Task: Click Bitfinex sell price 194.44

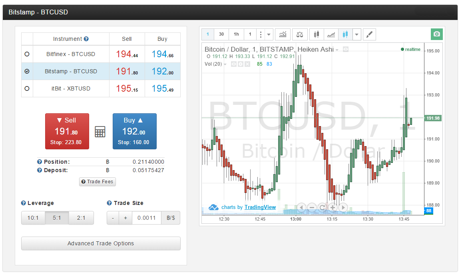Action: click(x=127, y=54)
